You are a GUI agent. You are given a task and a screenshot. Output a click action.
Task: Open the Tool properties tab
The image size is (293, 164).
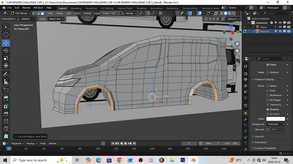[x=246, y=66]
